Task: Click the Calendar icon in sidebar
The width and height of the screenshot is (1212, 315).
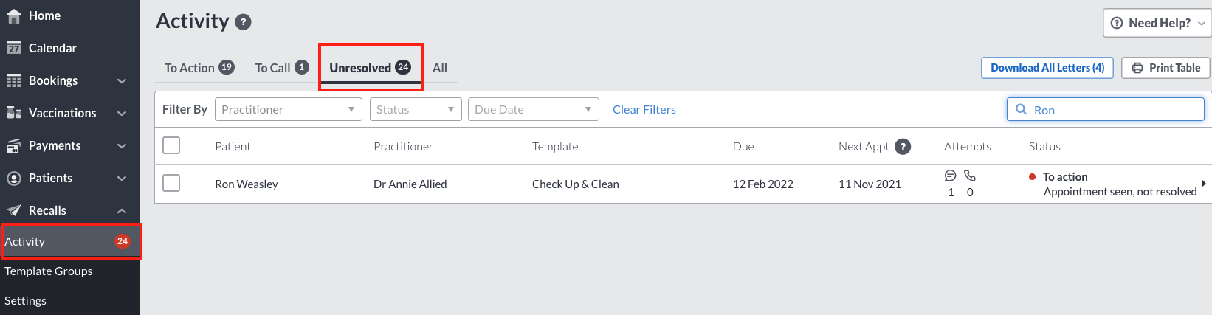Action: (x=13, y=49)
